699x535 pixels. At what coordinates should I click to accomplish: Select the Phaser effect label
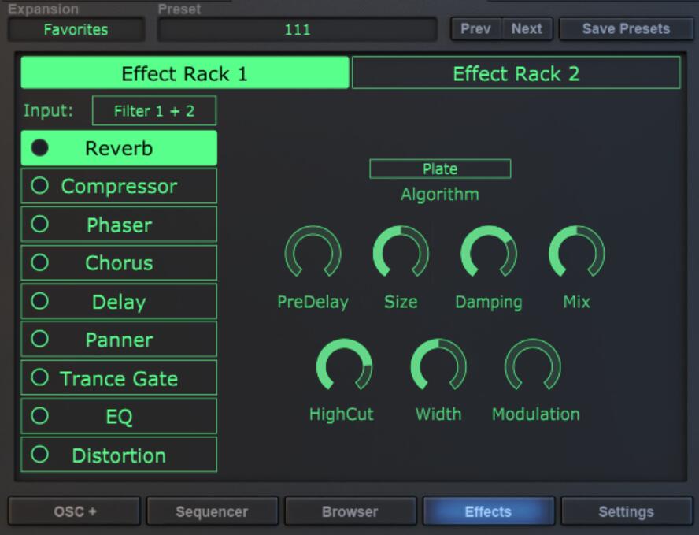click(119, 225)
